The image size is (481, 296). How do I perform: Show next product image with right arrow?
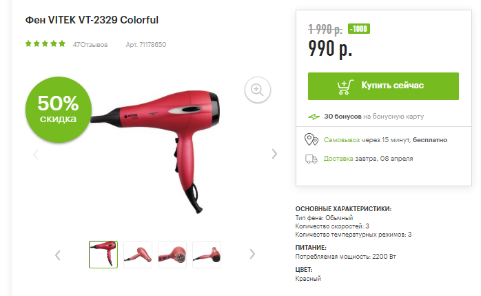coord(274,154)
